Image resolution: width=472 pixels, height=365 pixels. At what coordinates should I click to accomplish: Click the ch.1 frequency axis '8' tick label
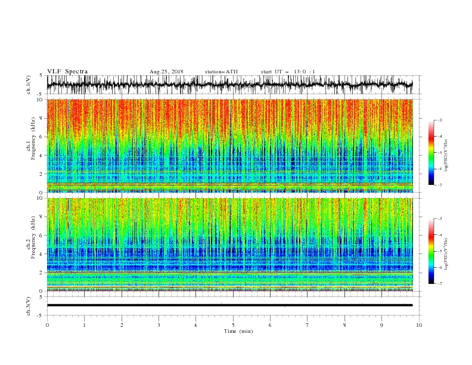pyautogui.click(x=42, y=118)
